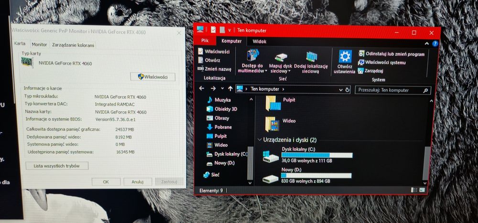Viewport: 478px width, 223px height.
Task: Switch to details view icon in the status bar
Action: [x=414, y=190]
